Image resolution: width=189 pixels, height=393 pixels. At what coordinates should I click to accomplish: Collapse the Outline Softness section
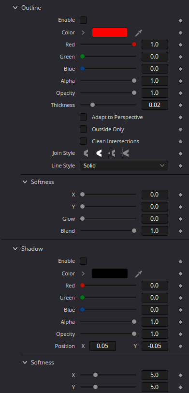25,182
